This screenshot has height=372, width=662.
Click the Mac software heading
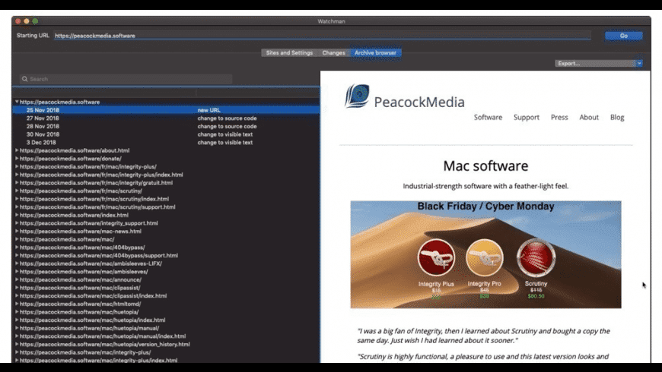point(485,166)
